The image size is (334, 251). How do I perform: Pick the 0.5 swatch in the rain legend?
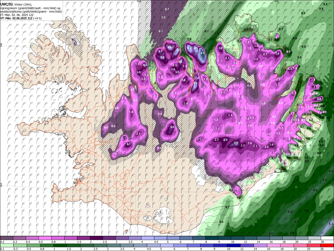33,246
